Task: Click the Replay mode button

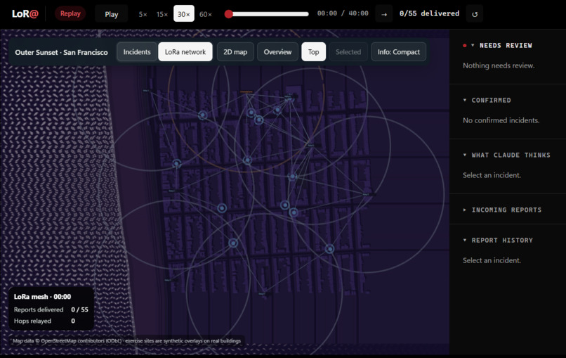Action: tap(70, 14)
